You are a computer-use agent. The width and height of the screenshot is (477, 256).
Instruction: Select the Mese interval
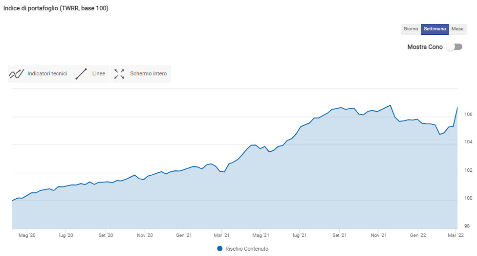pos(457,29)
